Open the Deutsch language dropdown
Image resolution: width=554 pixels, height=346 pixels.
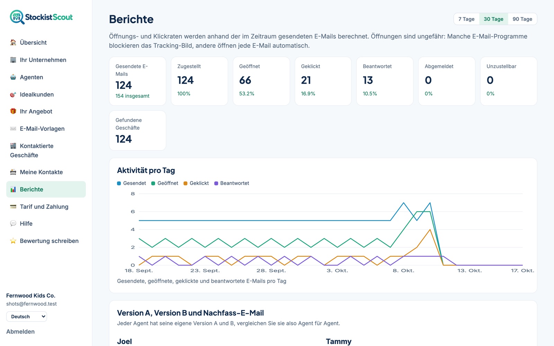click(x=27, y=317)
